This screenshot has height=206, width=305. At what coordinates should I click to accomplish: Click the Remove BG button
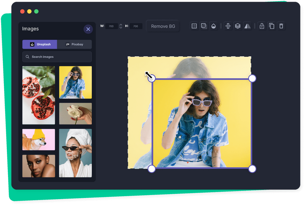[163, 26]
